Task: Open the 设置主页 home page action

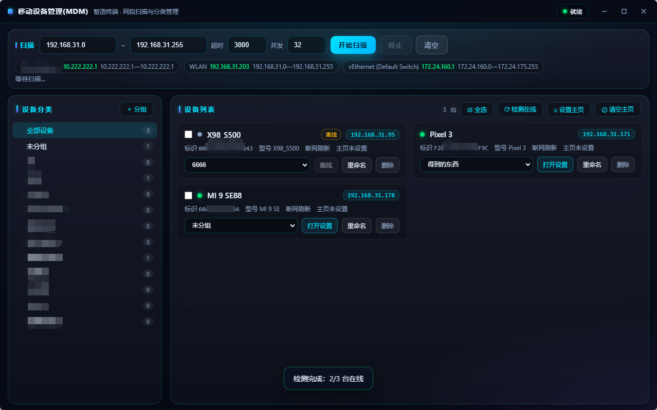Action: [569, 109]
